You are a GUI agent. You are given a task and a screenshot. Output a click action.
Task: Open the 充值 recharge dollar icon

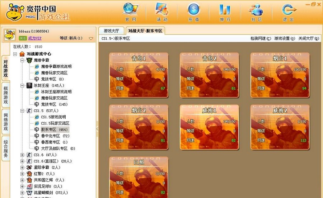[x=194, y=9]
